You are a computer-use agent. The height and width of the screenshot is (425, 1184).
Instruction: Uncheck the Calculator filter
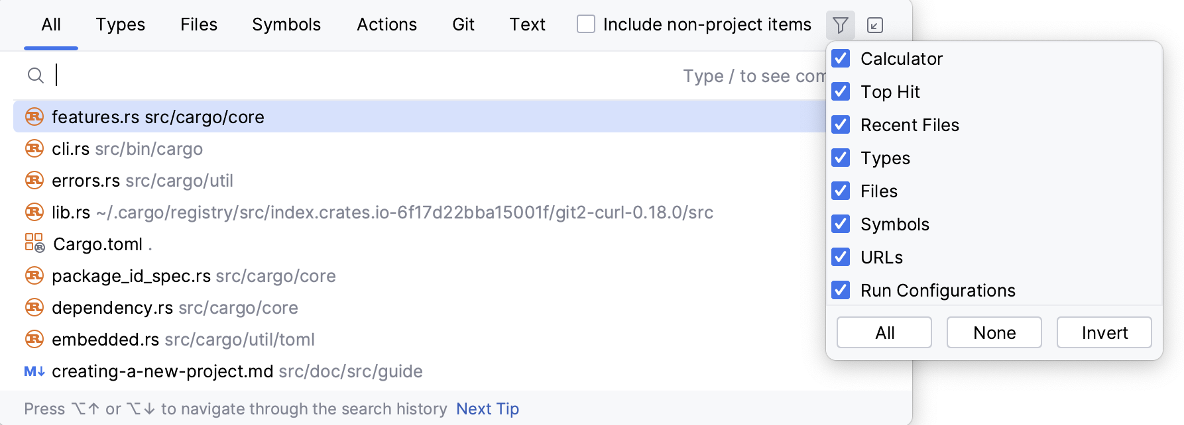841,58
